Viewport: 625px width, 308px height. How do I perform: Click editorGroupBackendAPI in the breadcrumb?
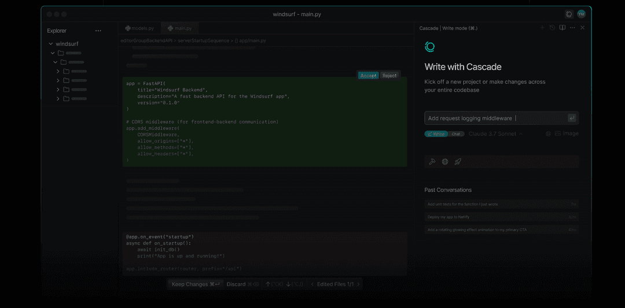tap(146, 40)
